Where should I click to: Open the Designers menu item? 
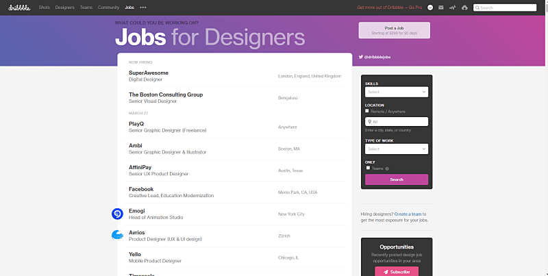64,8
